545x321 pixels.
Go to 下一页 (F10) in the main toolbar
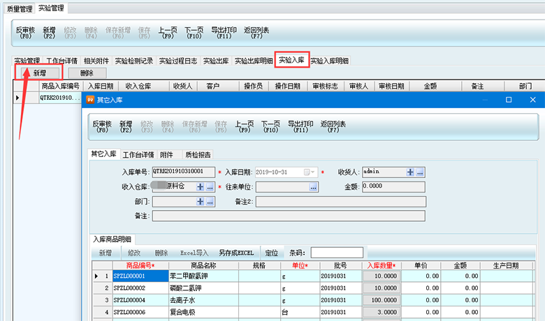tap(194, 33)
